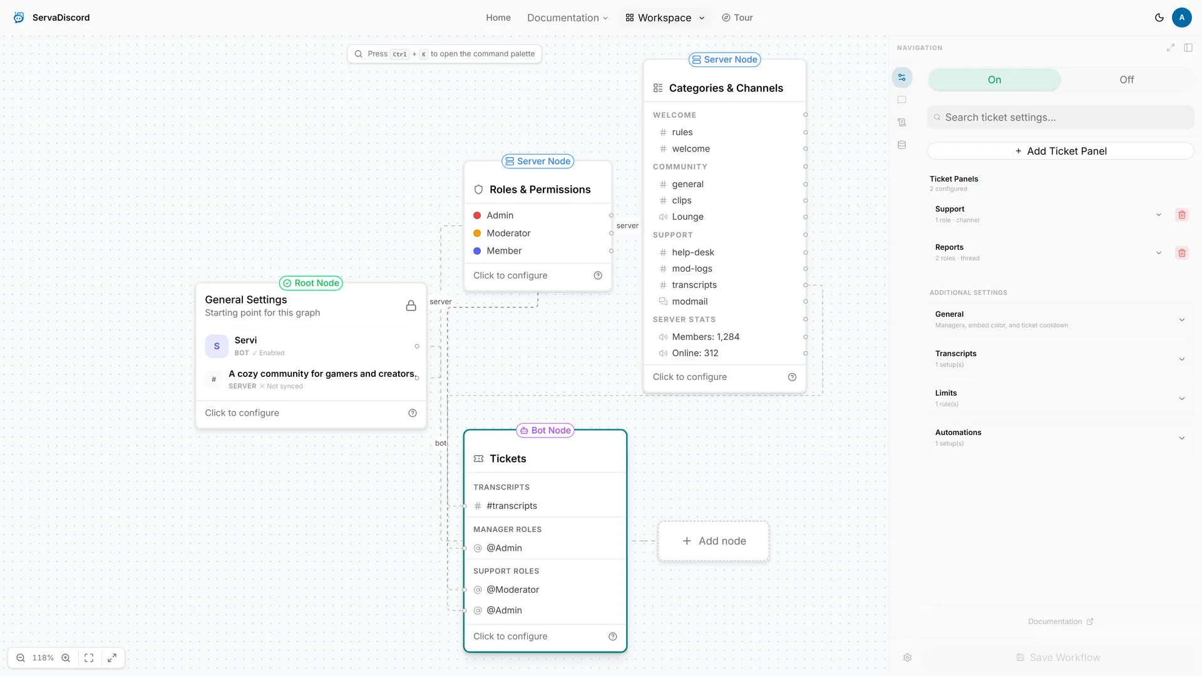Select the orange Moderator role dot
Viewport: 1202px width, 676px height.
point(477,233)
